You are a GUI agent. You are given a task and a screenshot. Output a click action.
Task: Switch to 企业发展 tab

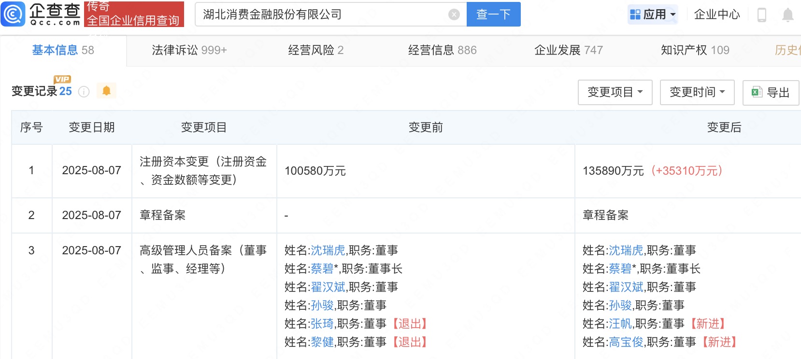point(569,50)
